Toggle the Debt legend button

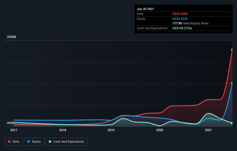coord(14,142)
